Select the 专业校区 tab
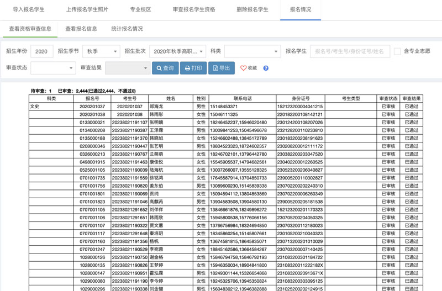 coord(141,10)
